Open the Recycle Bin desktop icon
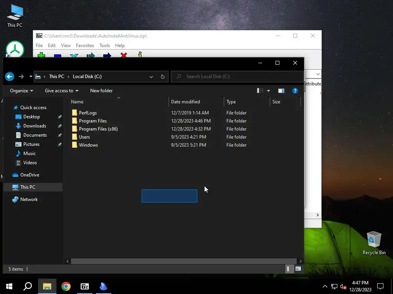The width and height of the screenshot is (393, 294). (x=374, y=243)
